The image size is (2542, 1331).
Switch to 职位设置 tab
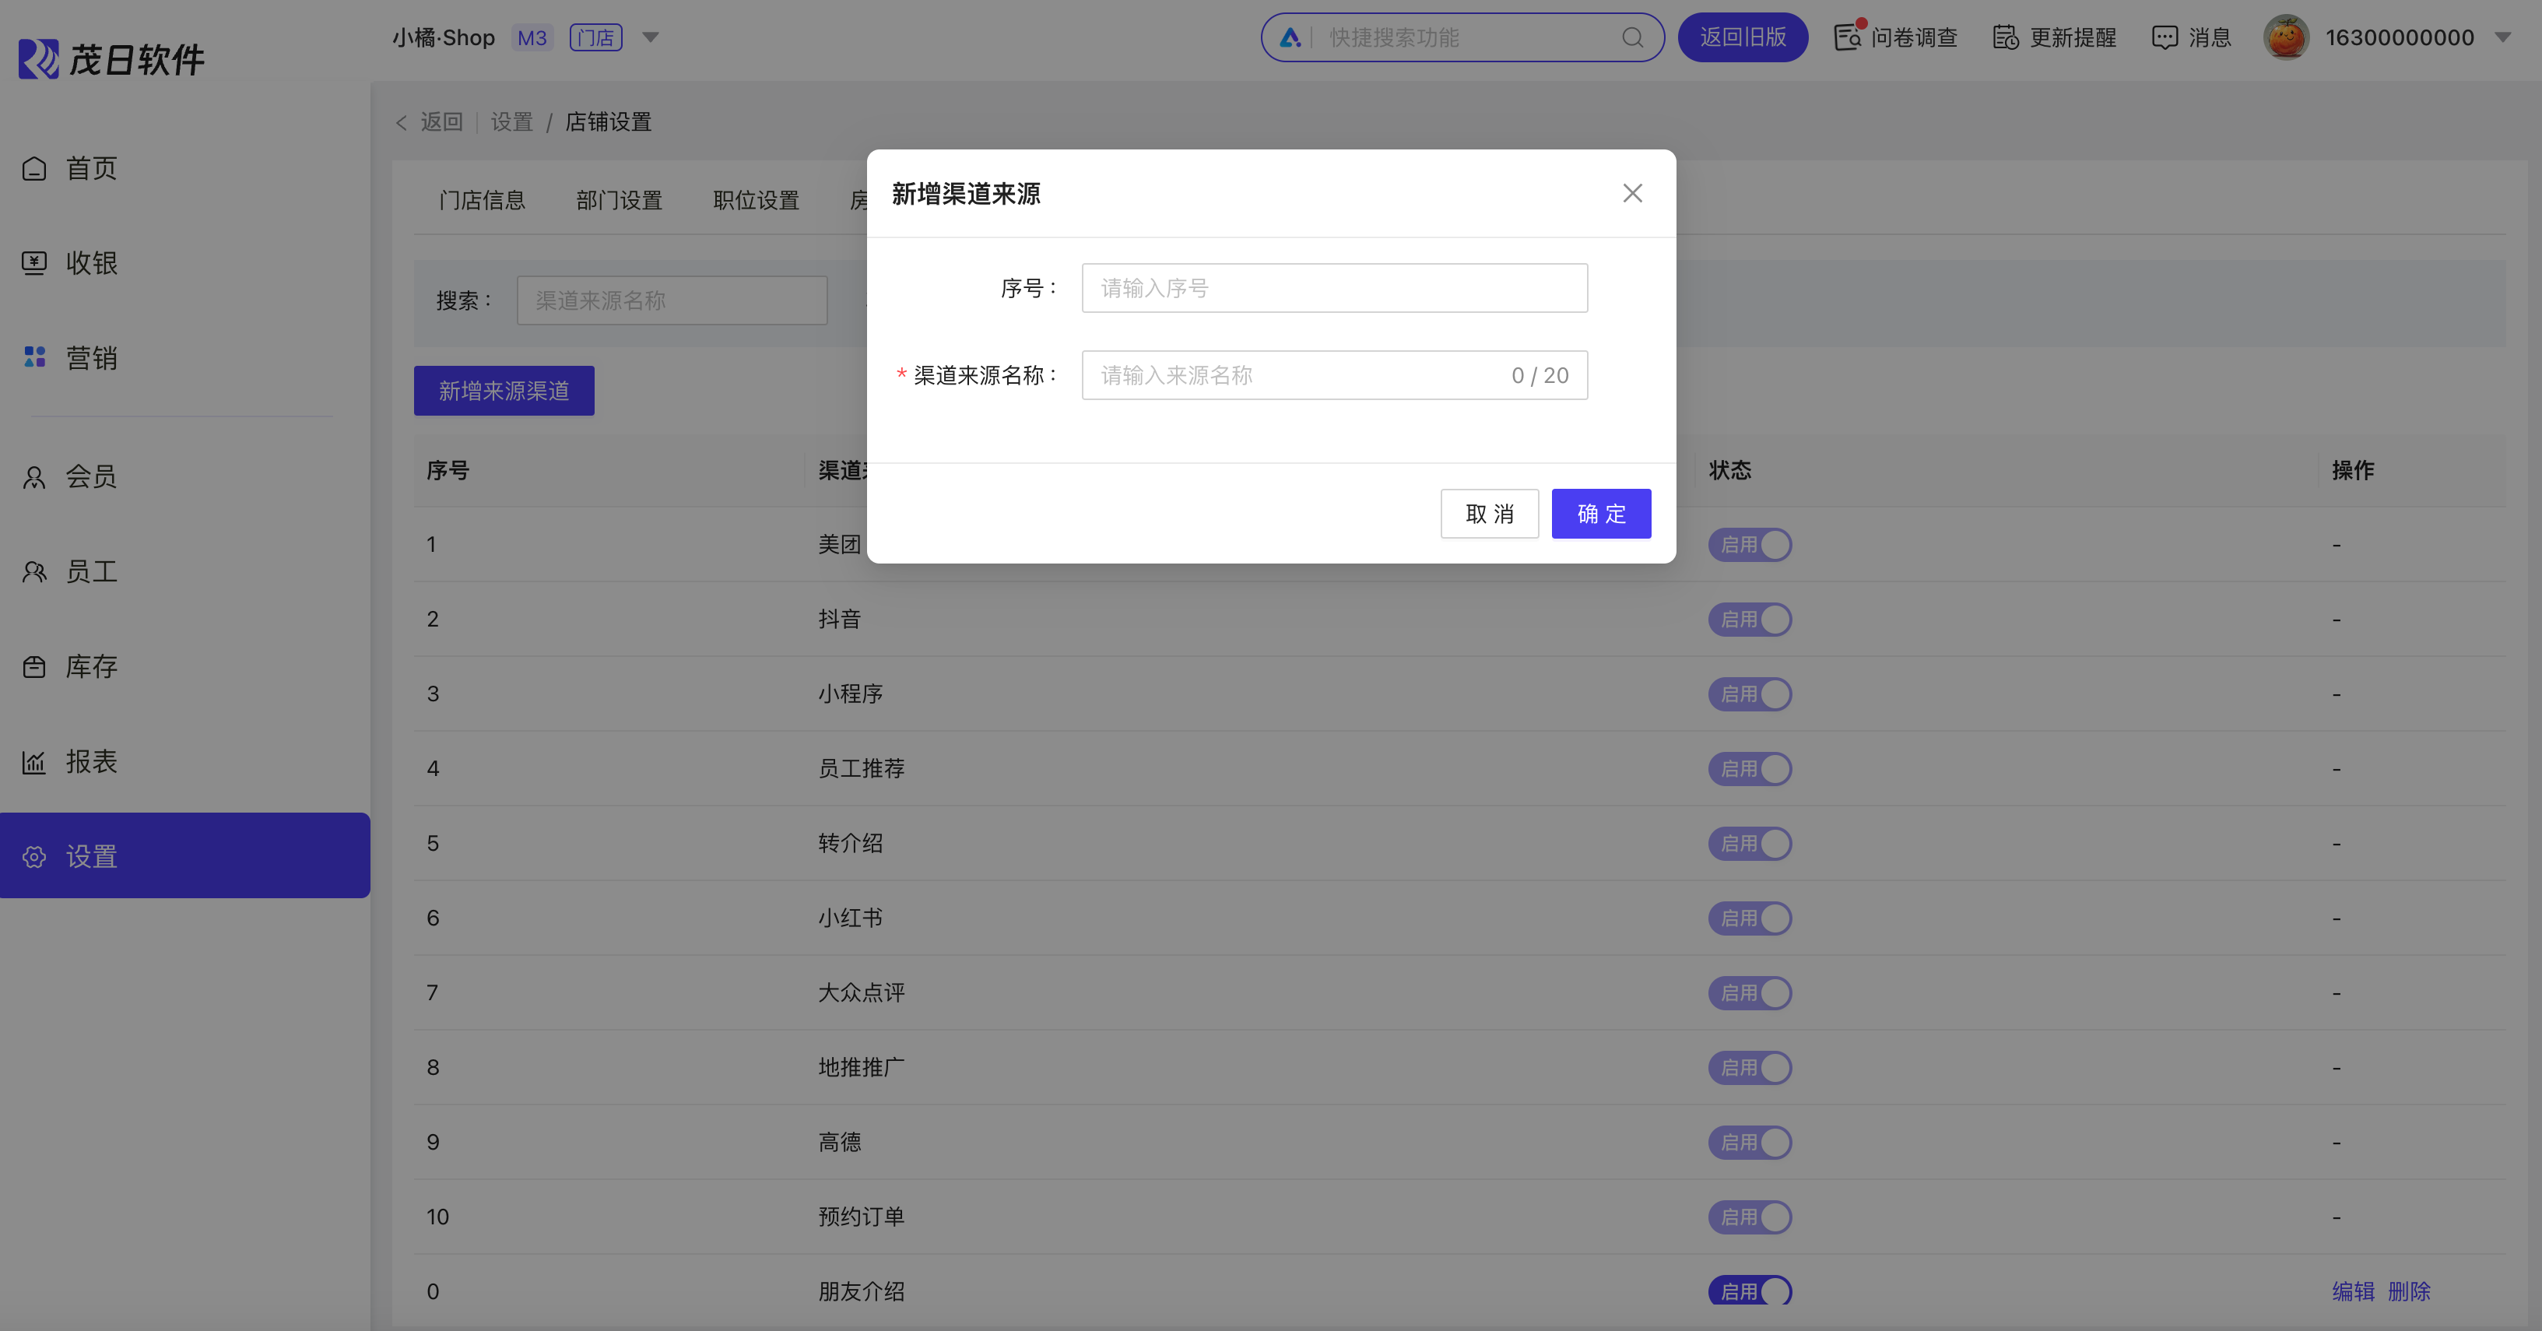click(x=756, y=200)
